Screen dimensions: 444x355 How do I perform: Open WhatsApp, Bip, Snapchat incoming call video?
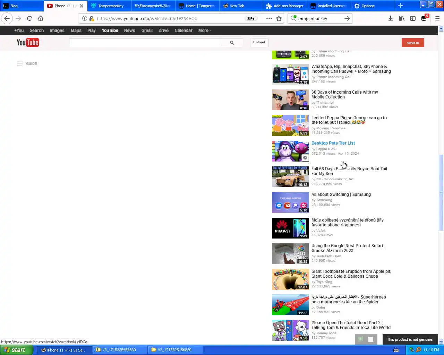click(351, 69)
